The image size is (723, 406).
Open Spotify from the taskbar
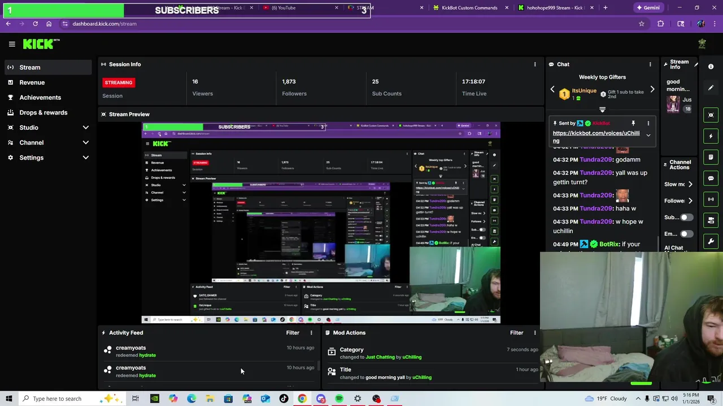pos(339,399)
